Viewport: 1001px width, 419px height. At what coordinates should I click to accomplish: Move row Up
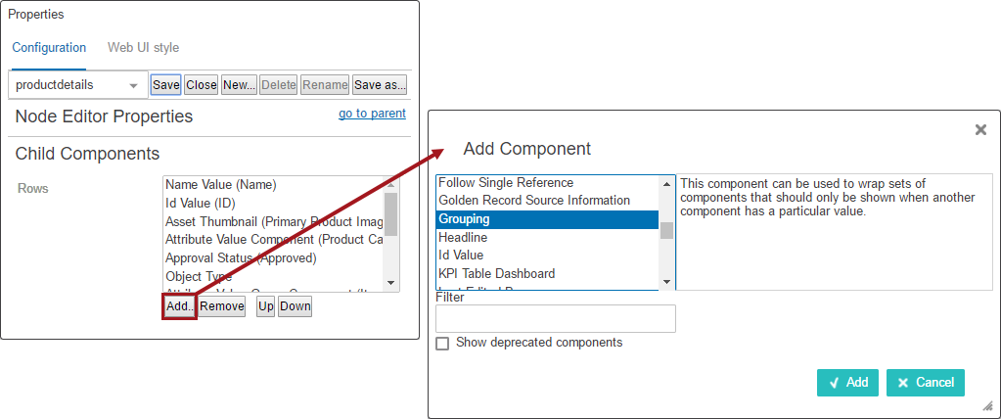point(265,306)
